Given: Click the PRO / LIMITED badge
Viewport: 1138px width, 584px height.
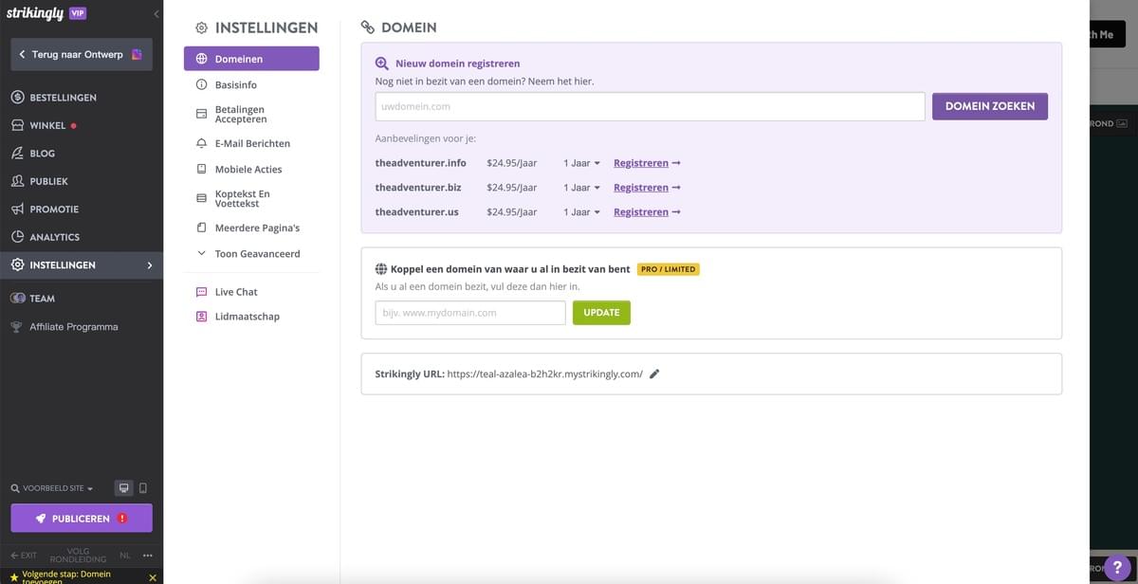Looking at the screenshot, I should click(669, 269).
